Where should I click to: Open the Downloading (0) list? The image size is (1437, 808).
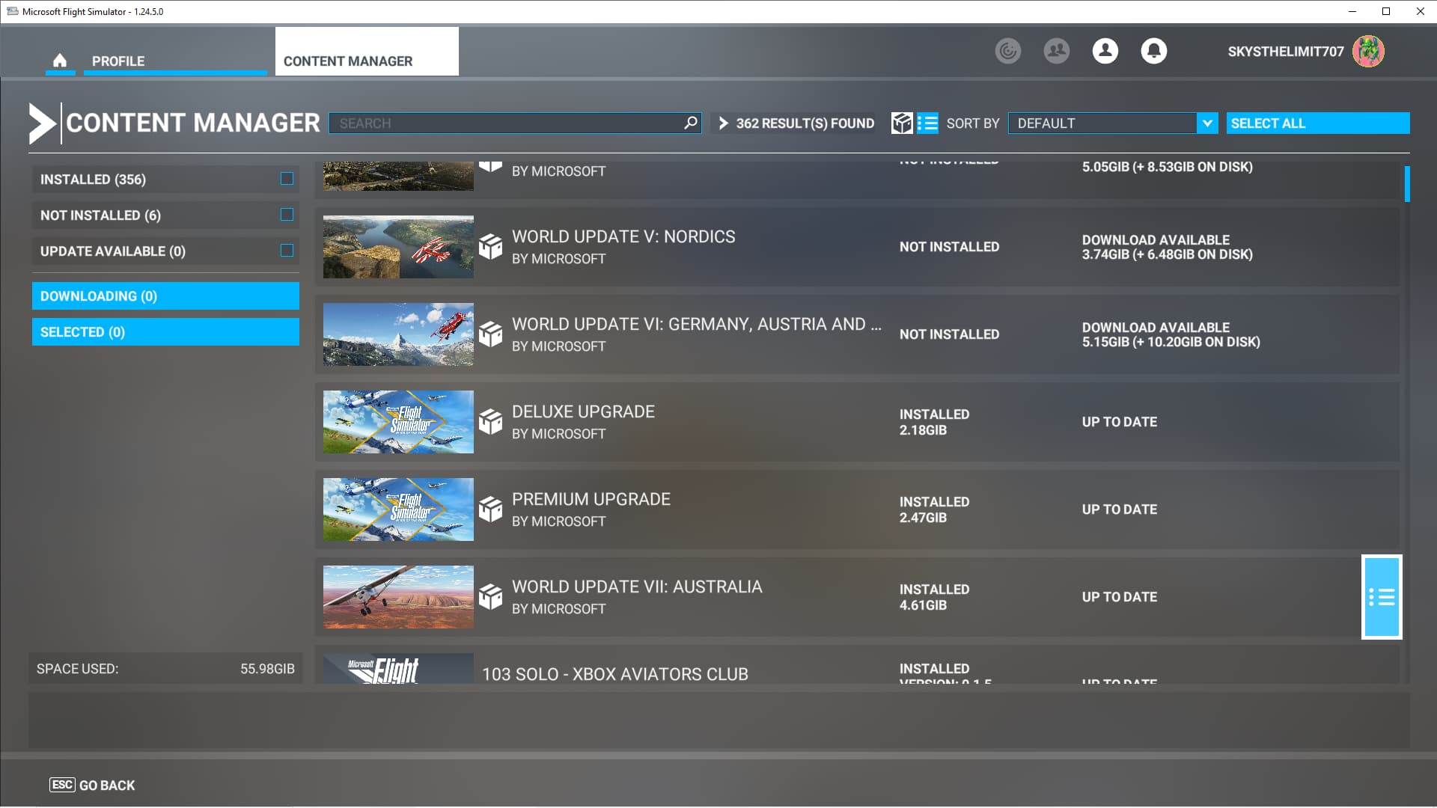(x=165, y=296)
